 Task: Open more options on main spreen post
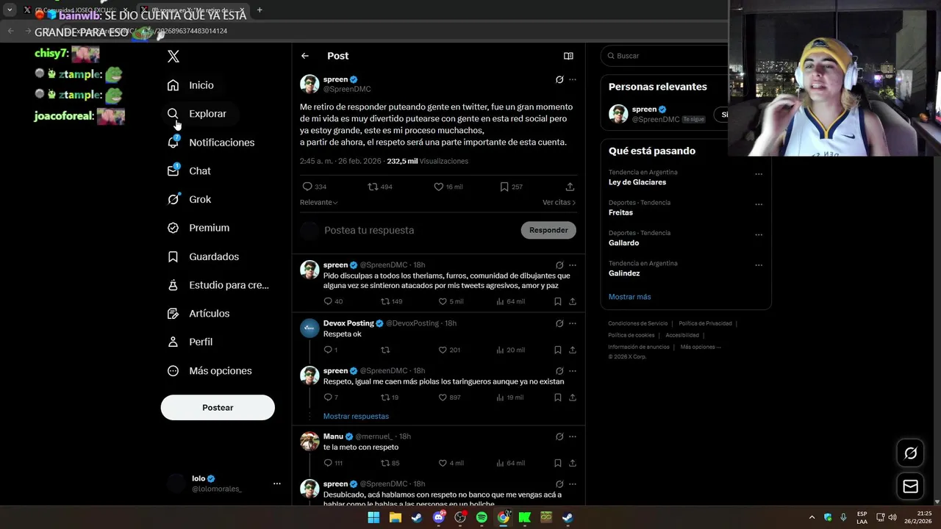tap(573, 79)
